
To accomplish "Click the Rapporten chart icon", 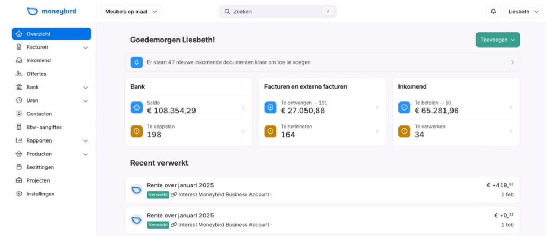I will 19,140.
